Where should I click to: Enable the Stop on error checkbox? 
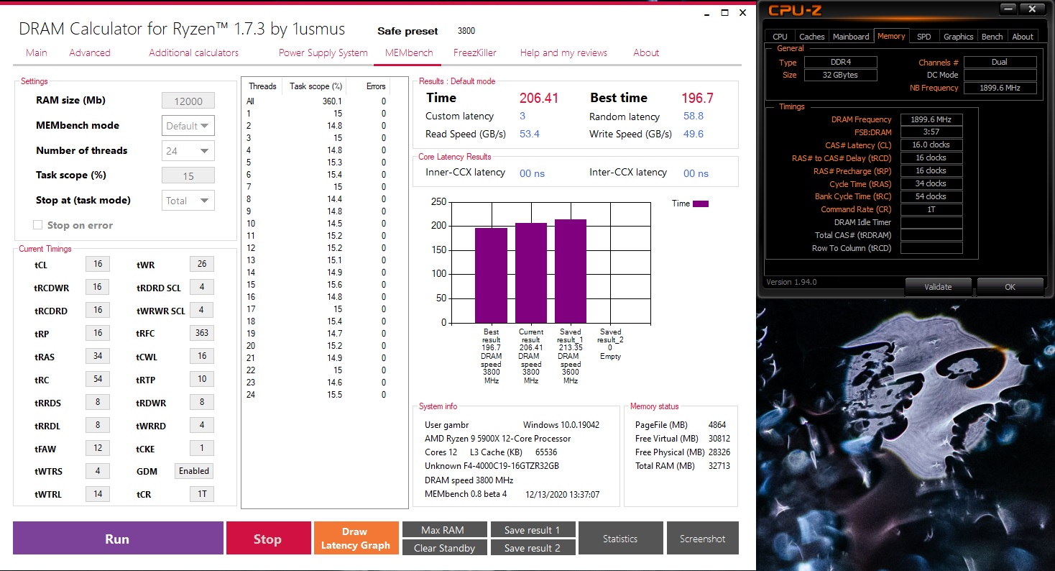tap(38, 225)
